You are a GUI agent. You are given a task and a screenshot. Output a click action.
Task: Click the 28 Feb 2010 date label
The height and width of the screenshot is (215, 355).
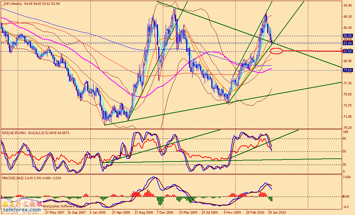click(255, 212)
